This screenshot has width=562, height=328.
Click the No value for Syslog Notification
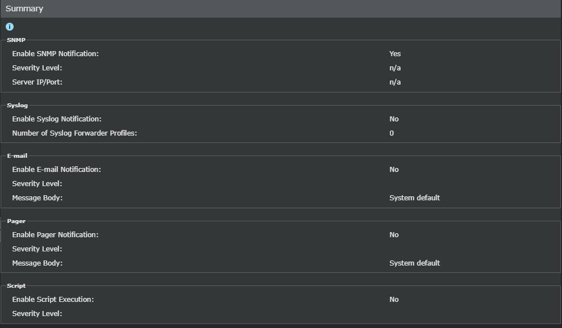pos(394,119)
